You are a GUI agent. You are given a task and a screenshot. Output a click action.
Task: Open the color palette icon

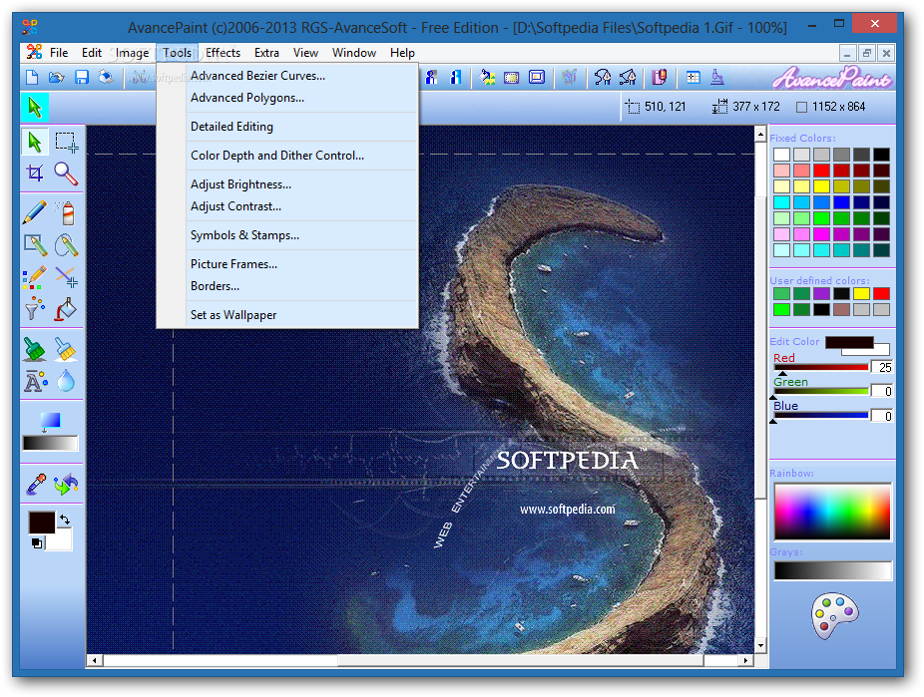834,615
